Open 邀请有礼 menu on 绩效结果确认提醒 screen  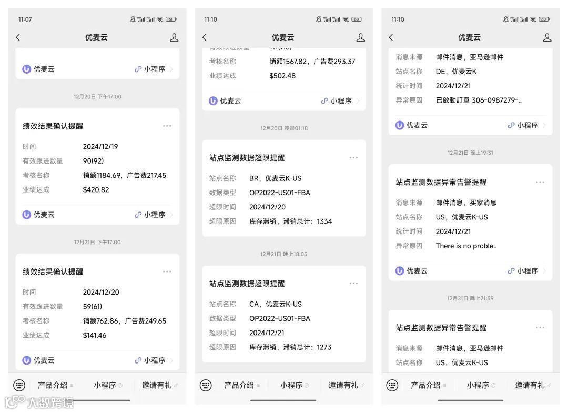click(160, 385)
